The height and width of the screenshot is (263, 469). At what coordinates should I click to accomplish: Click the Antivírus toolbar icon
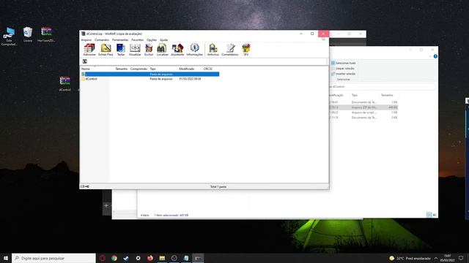click(213, 50)
